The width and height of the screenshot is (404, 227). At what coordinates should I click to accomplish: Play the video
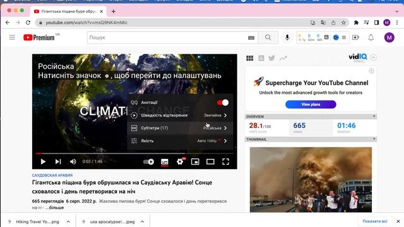click(43, 161)
